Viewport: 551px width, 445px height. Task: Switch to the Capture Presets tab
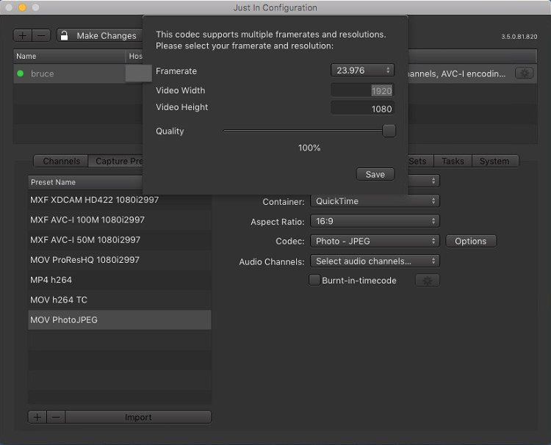(x=115, y=162)
